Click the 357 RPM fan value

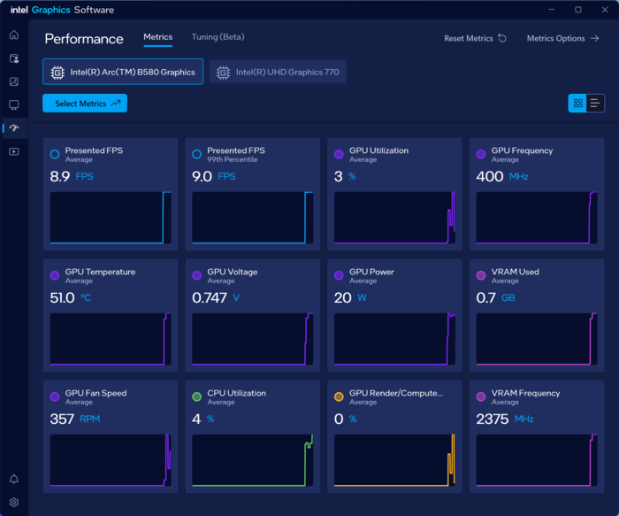(75, 419)
